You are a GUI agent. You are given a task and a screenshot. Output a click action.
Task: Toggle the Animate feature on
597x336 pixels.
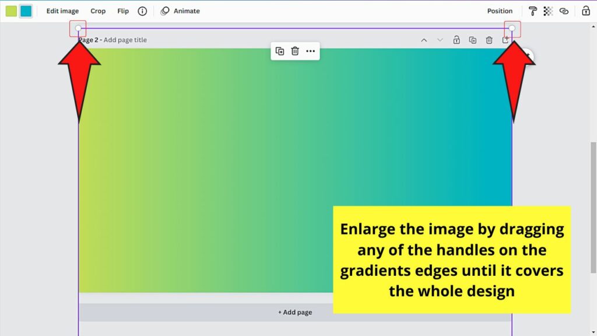(x=180, y=10)
